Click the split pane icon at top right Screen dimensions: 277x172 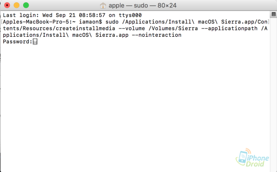coord(273,14)
